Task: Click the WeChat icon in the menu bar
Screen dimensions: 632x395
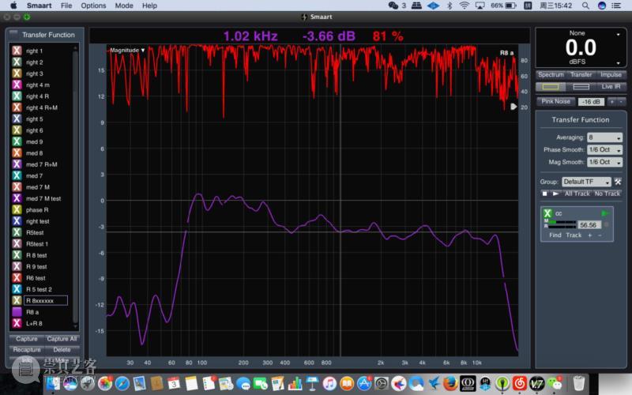Action: click(393, 6)
